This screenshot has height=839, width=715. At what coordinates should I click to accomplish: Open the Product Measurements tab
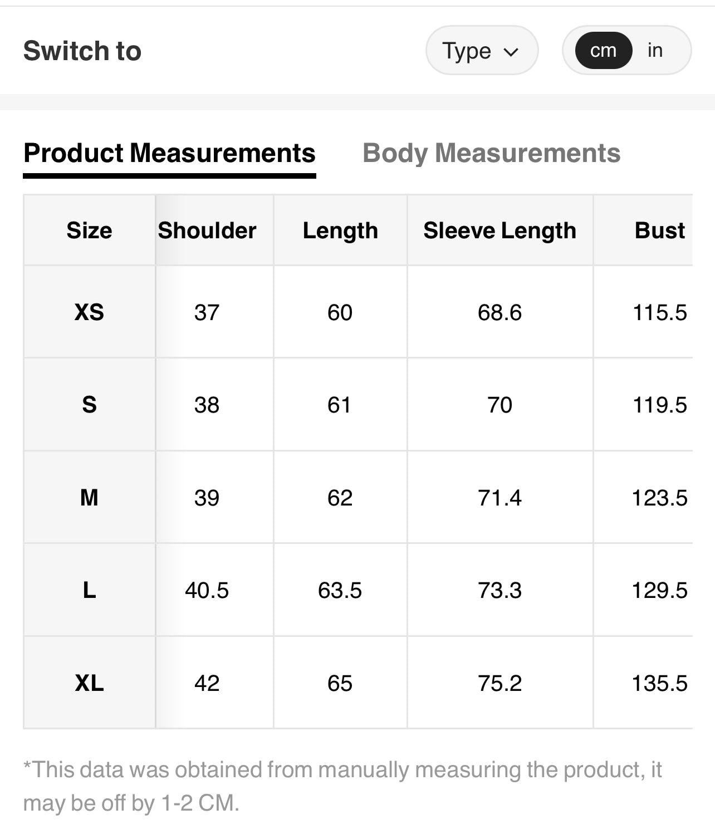[x=169, y=153]
